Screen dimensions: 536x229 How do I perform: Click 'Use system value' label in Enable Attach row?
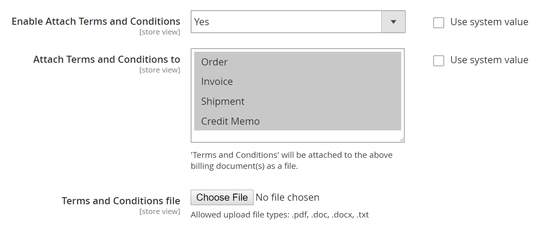click(489, 22)
